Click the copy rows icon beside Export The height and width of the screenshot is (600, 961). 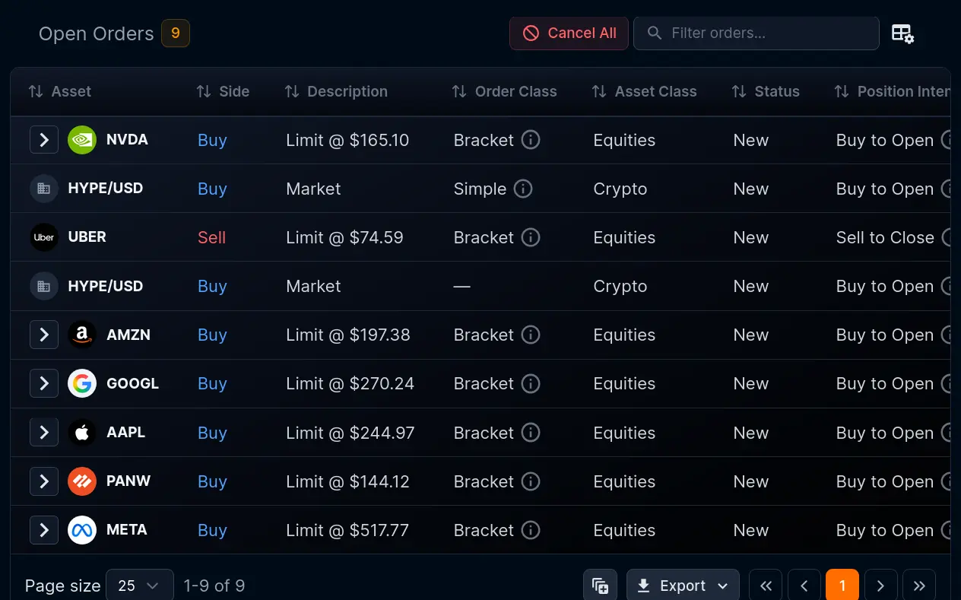click(x=600, y=586)
